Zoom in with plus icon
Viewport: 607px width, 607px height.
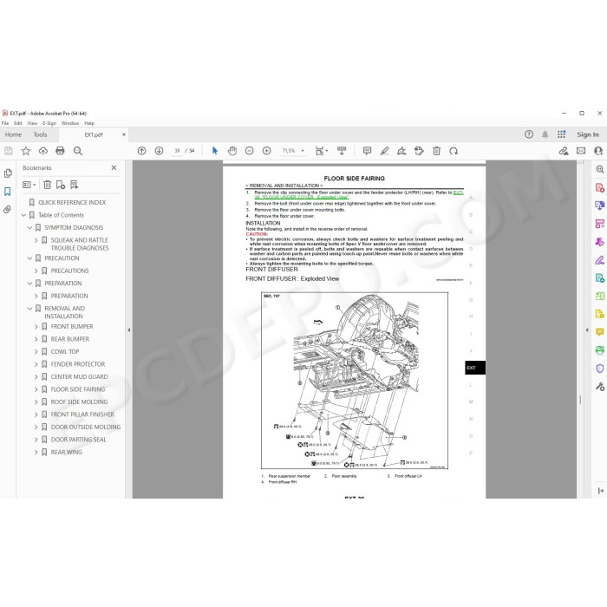click(267, 151)
